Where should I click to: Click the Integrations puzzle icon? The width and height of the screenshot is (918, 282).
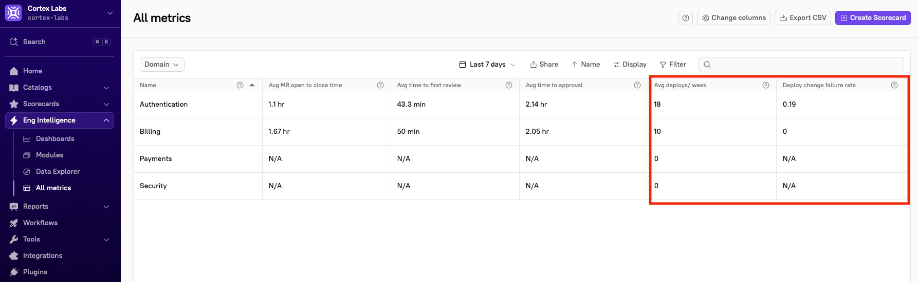[14, 256]
